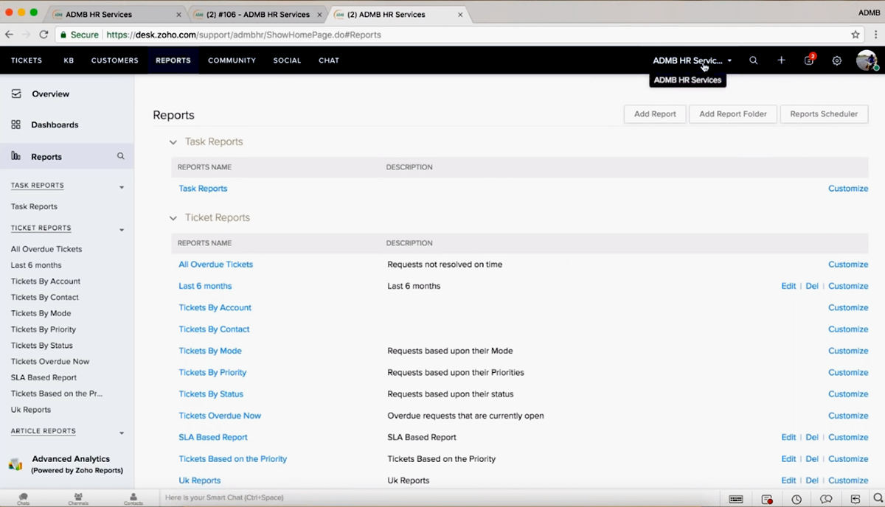This screenshot has height=507, width=885.
Task: Click the Add Report button
Action: point(655,114)
